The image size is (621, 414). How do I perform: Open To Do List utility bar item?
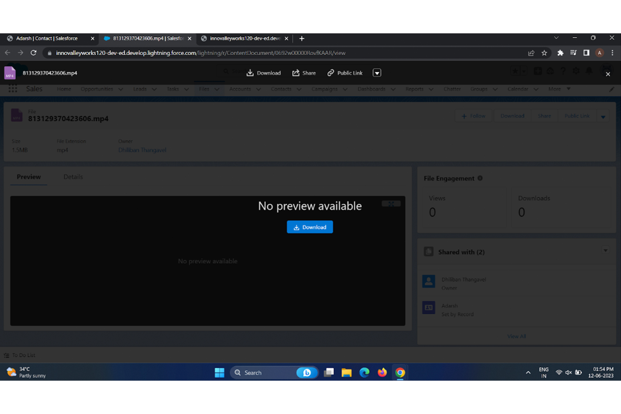(x=20, y=355)
